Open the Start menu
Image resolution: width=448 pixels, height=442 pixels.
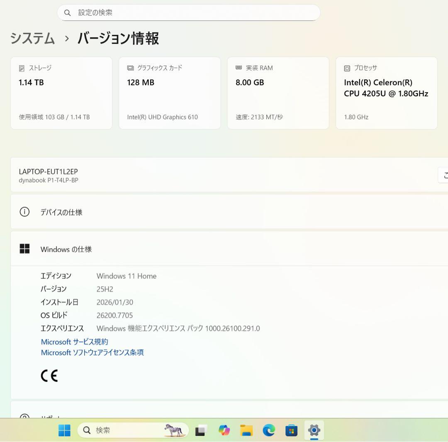tap(63, 430)
